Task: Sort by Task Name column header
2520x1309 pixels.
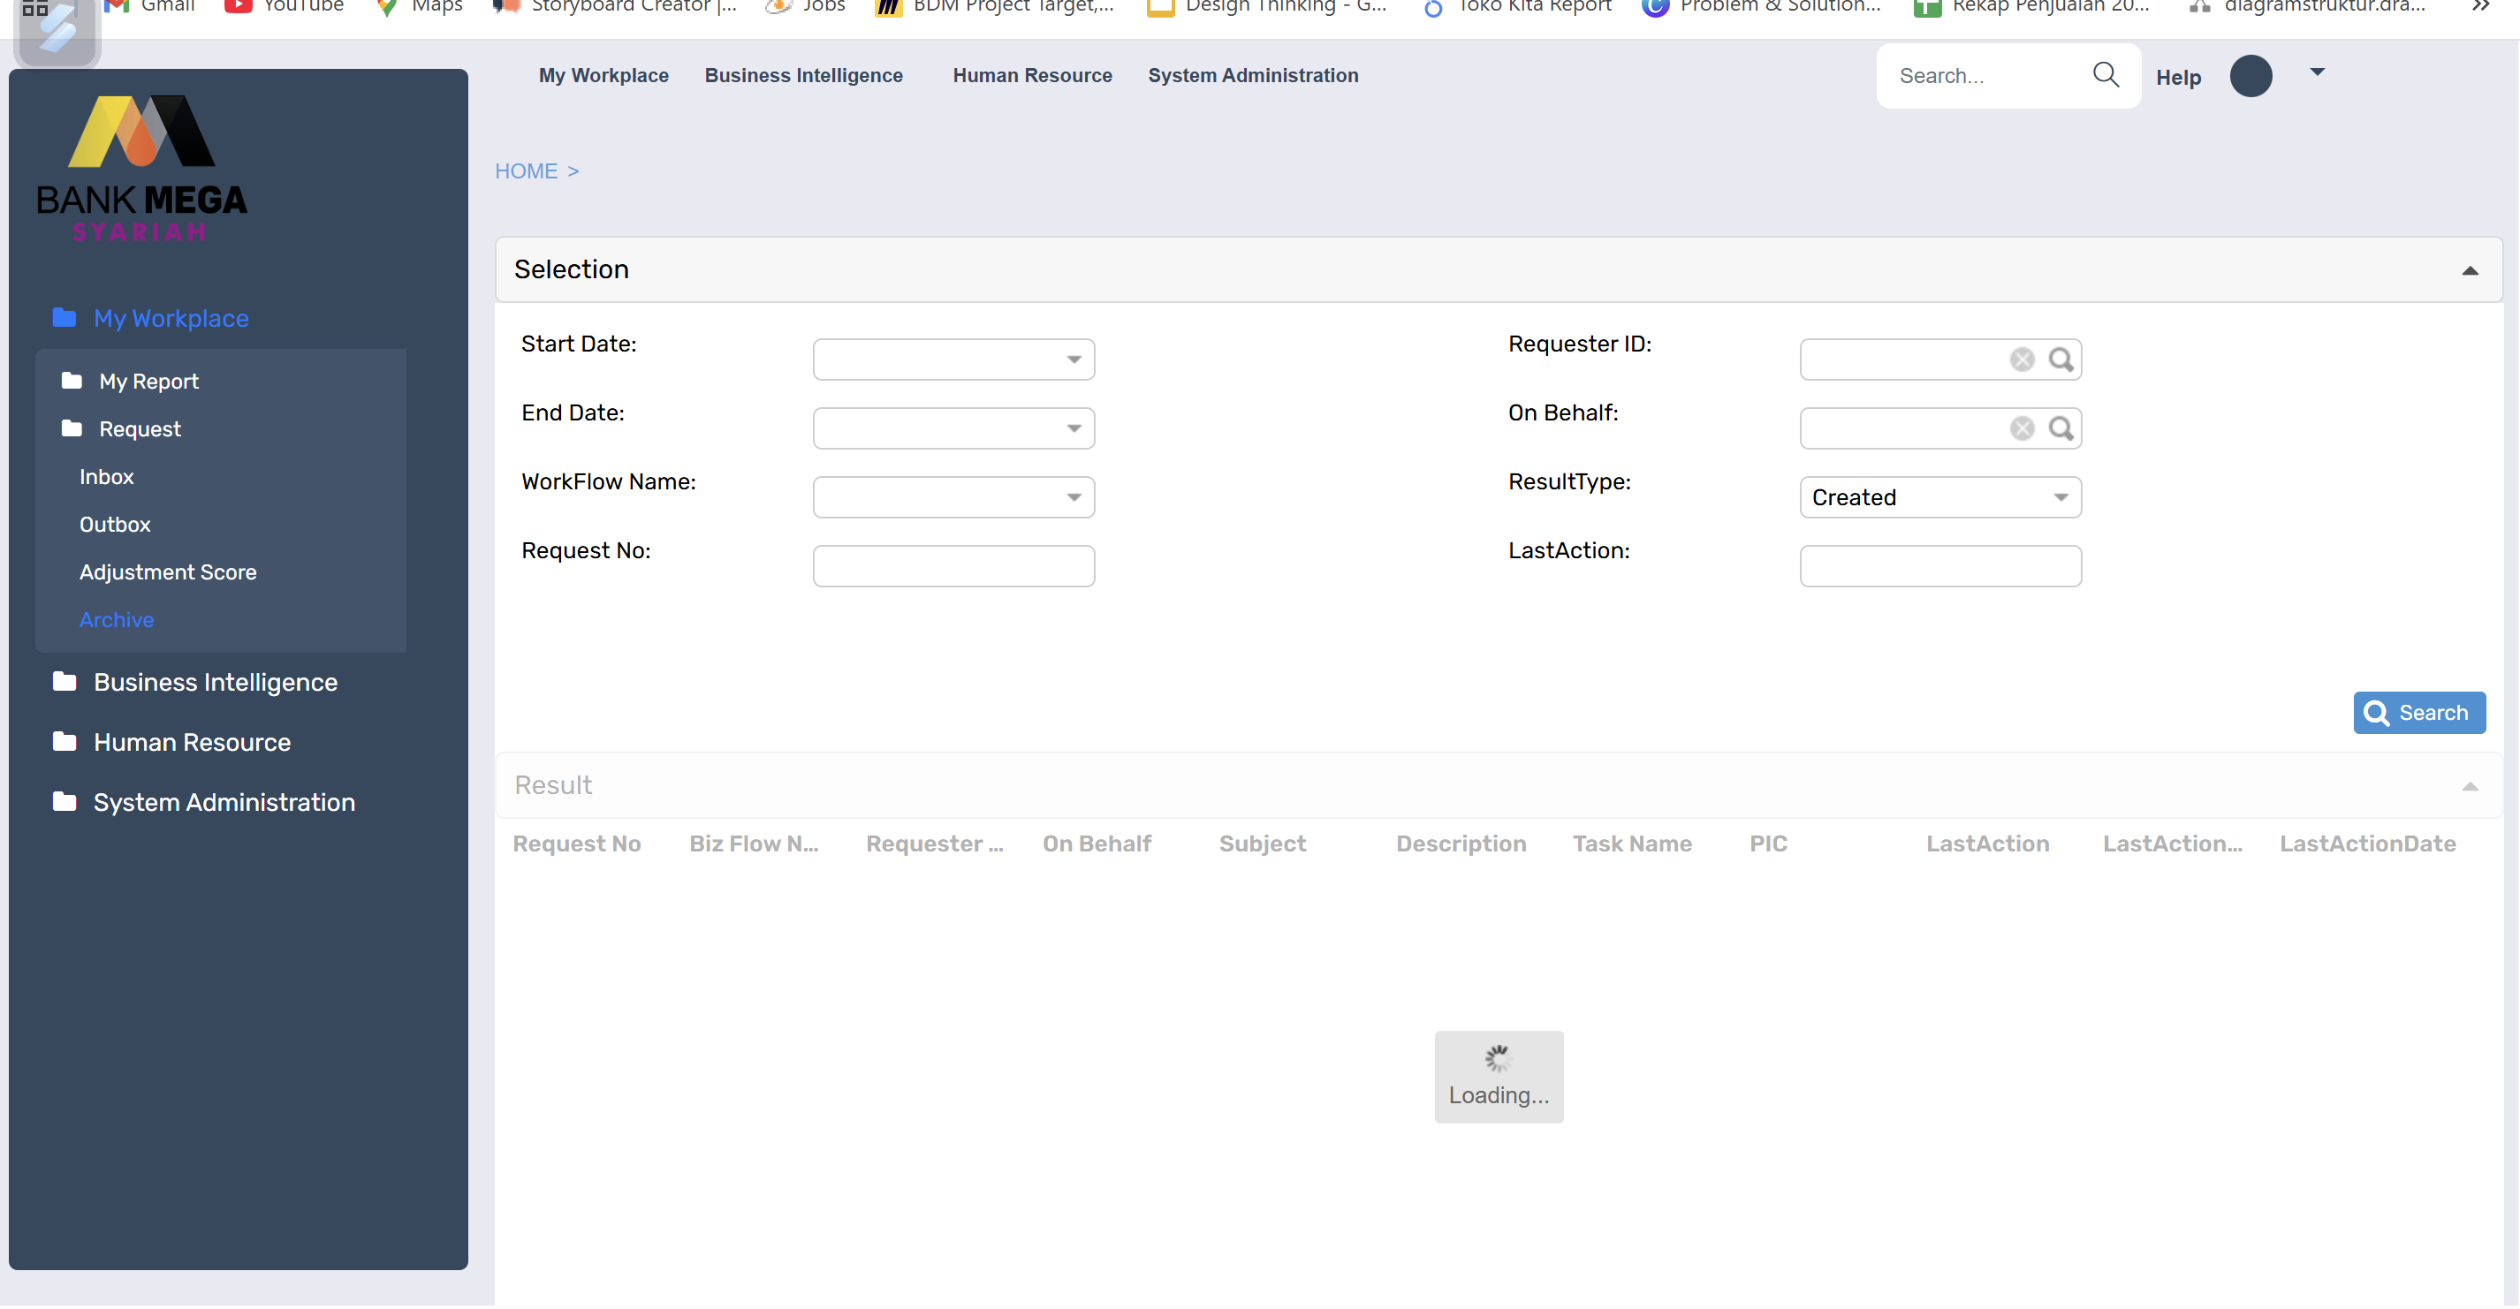Action: point(1632,844)
